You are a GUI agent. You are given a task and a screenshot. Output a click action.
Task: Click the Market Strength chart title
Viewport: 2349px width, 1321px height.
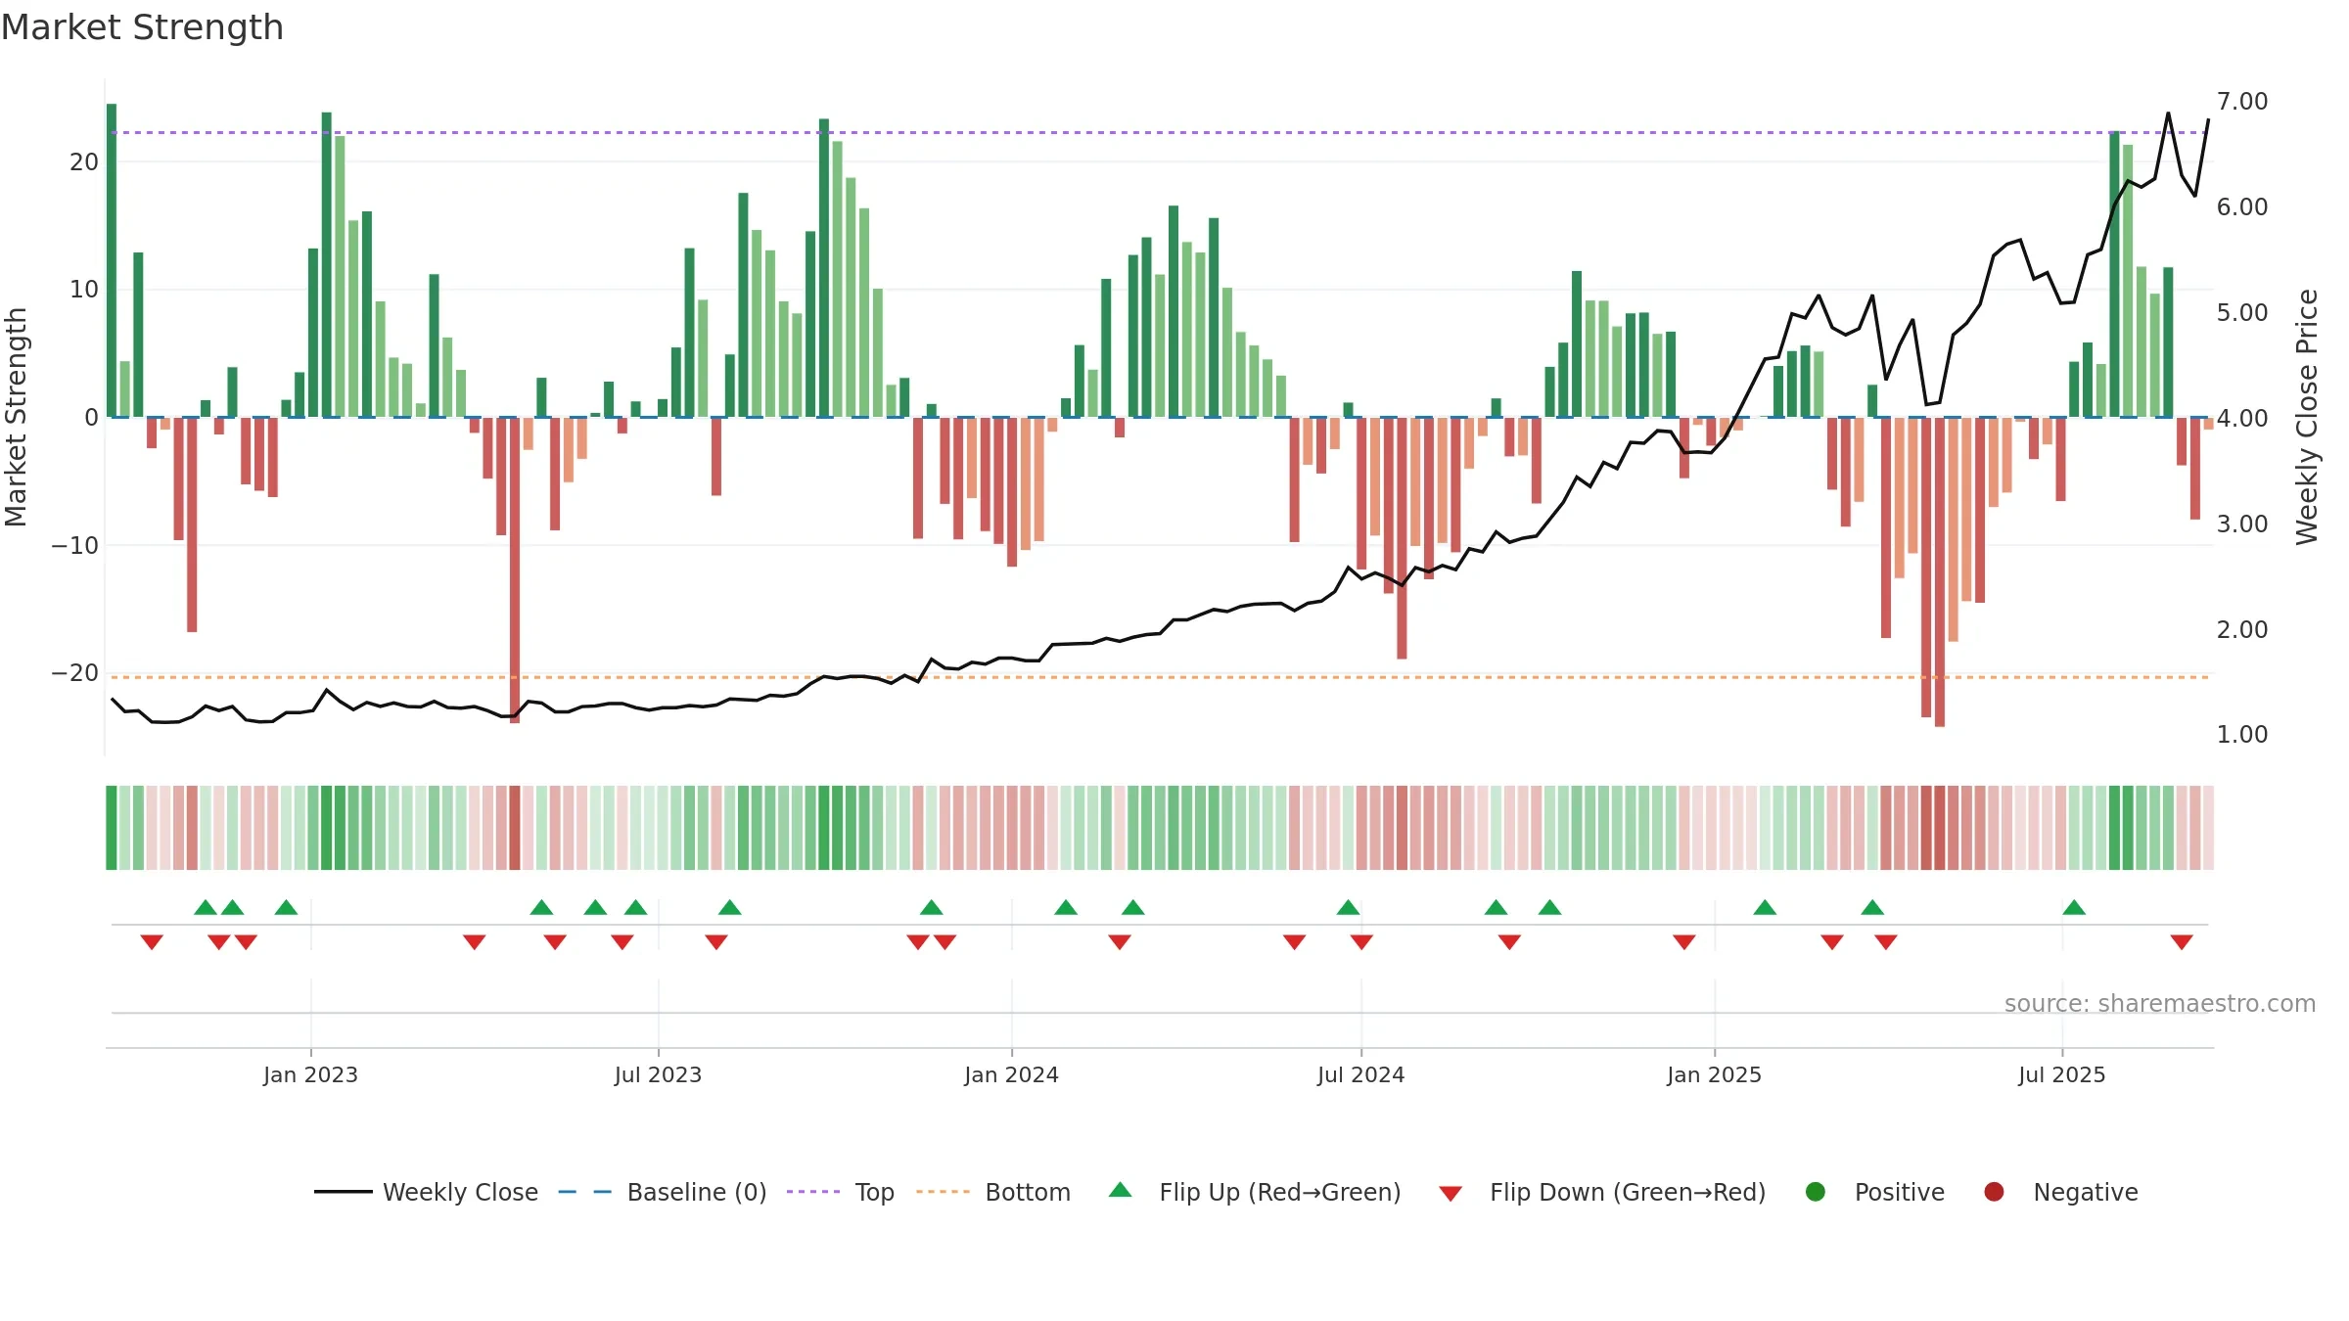tap(142, 27)
